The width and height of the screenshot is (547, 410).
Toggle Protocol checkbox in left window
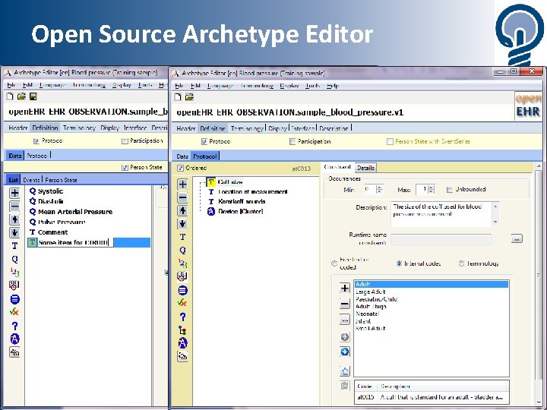pos(36,141)
